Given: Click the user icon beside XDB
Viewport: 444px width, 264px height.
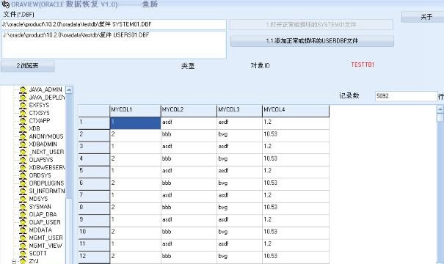Looking at the screenshot, I should coord(23,128).
